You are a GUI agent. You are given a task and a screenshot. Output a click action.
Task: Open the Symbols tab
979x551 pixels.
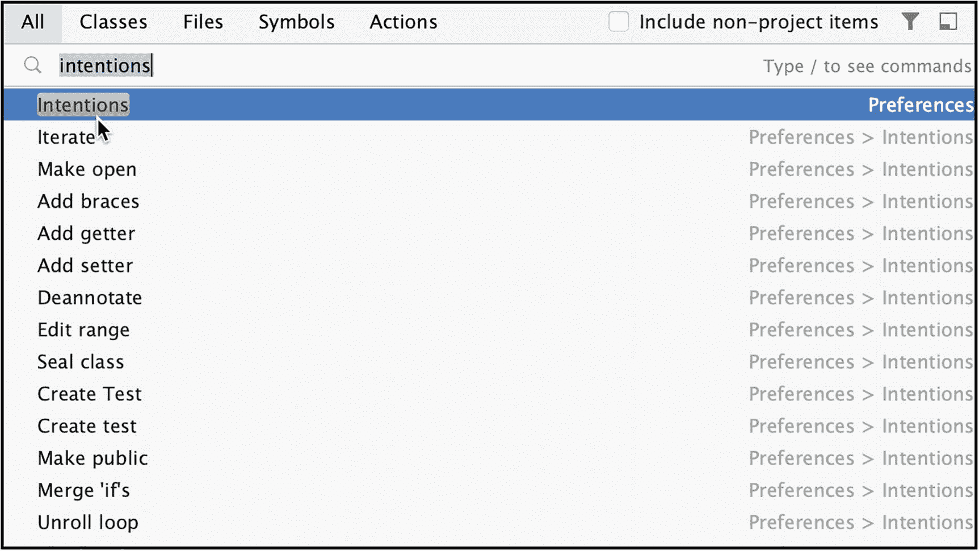pos(297,22)
